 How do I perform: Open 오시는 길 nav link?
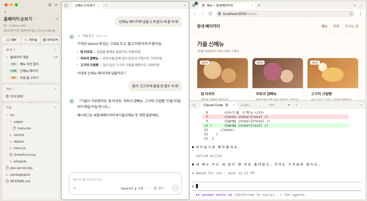pos(351,26)
